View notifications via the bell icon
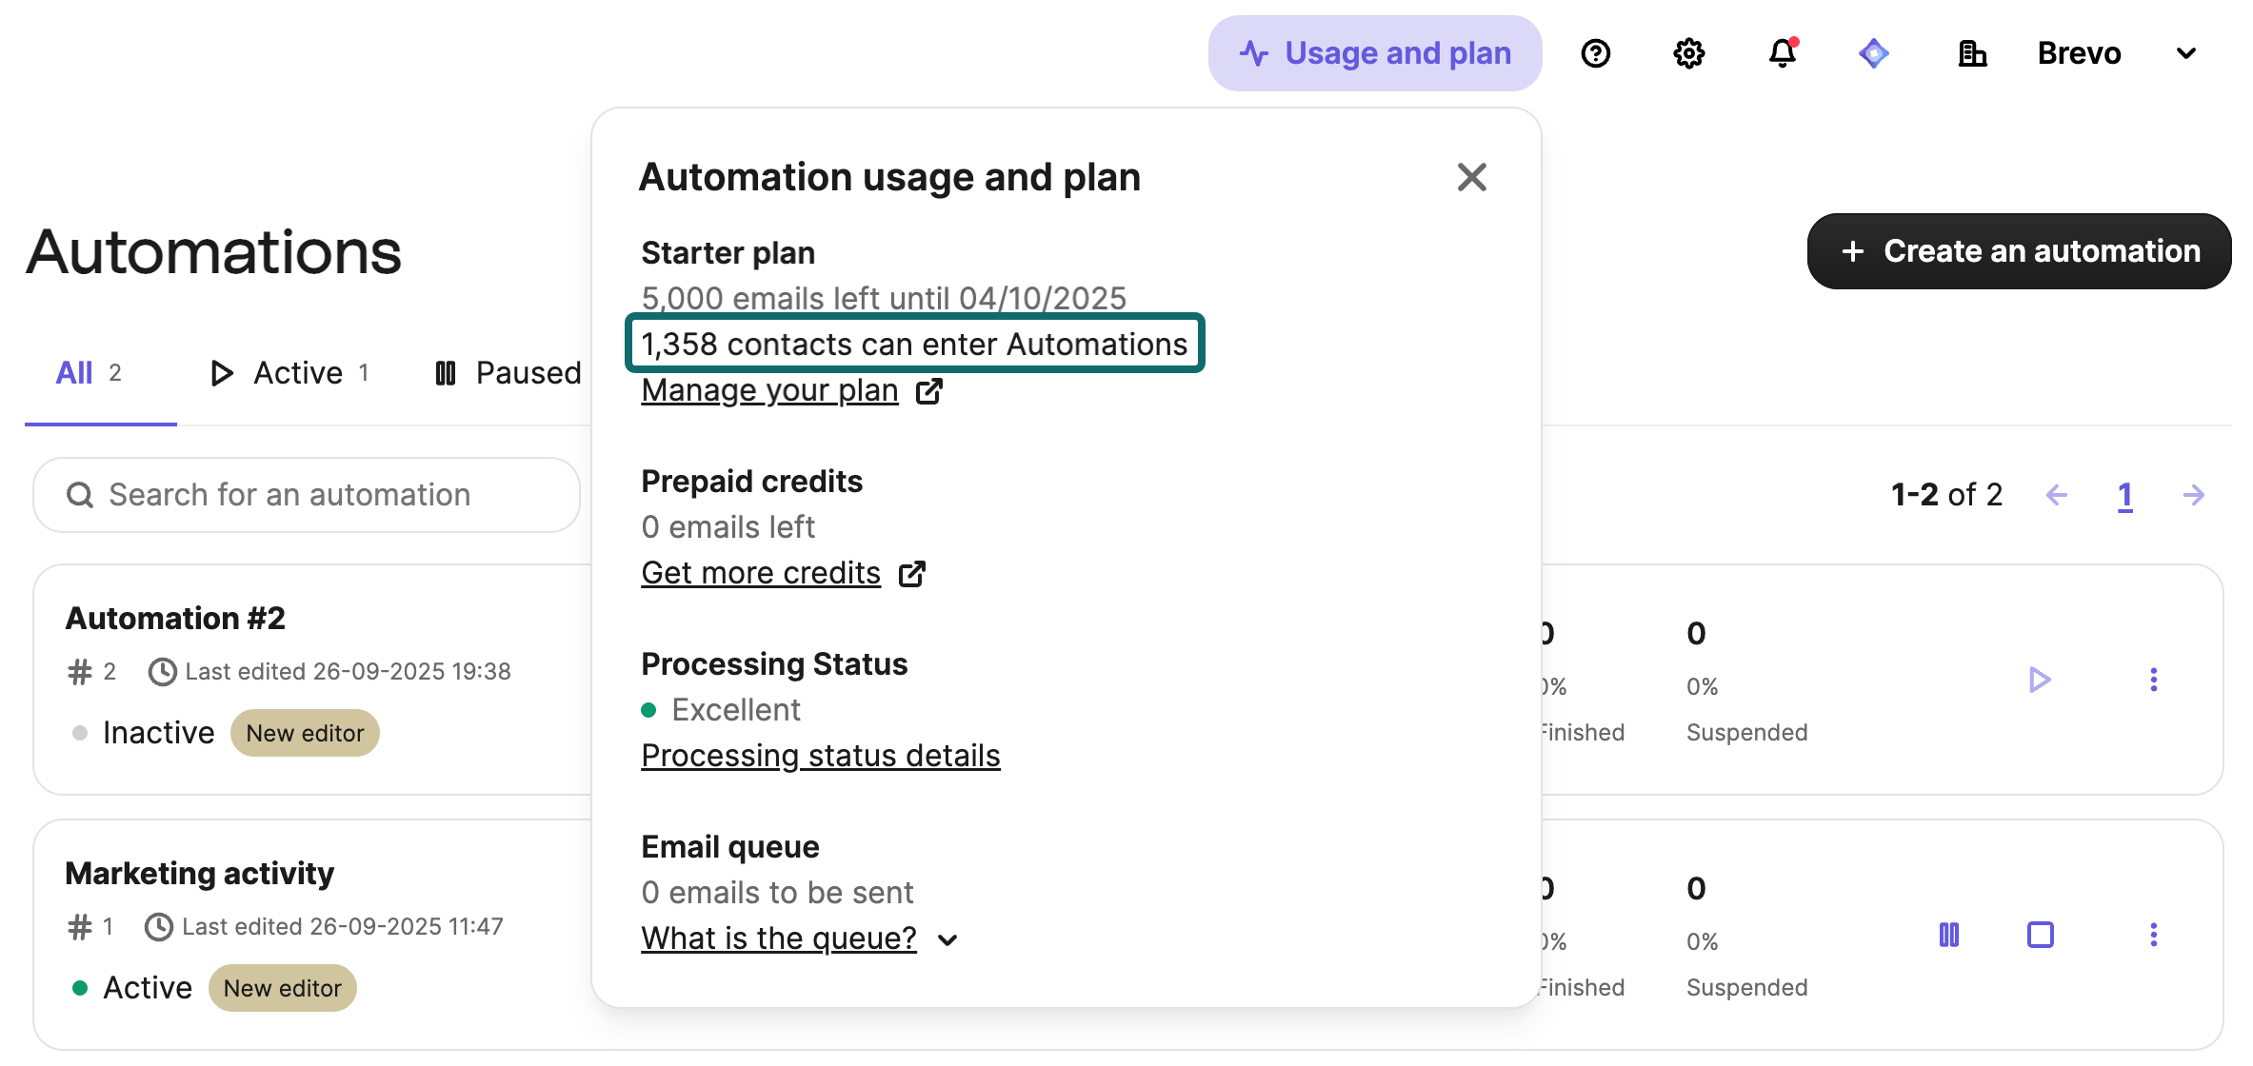The width and height of the screenshot is (2253, 1066). [1781, 53]
